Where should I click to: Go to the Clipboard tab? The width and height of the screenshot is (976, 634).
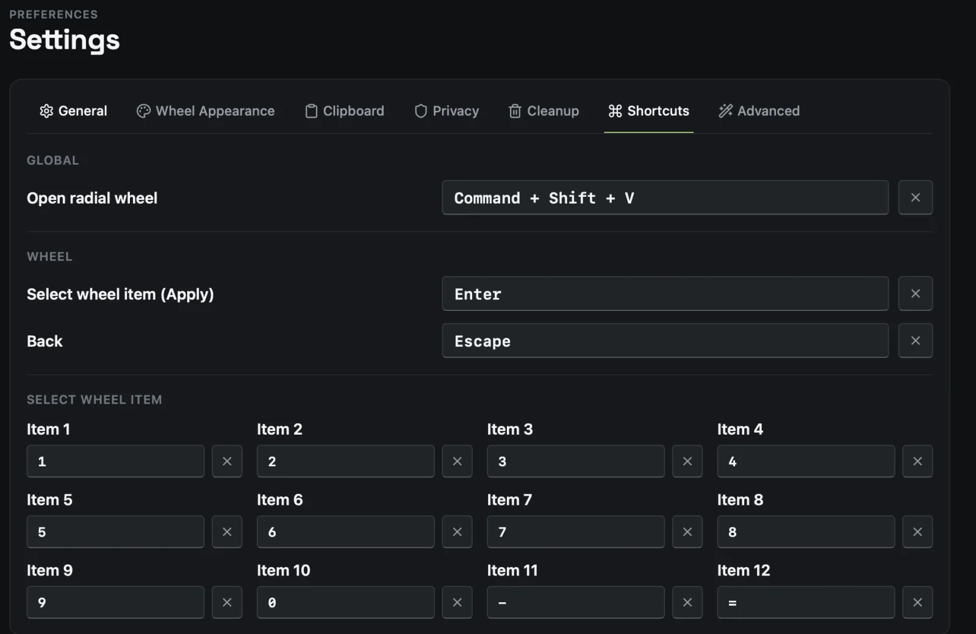345,111
